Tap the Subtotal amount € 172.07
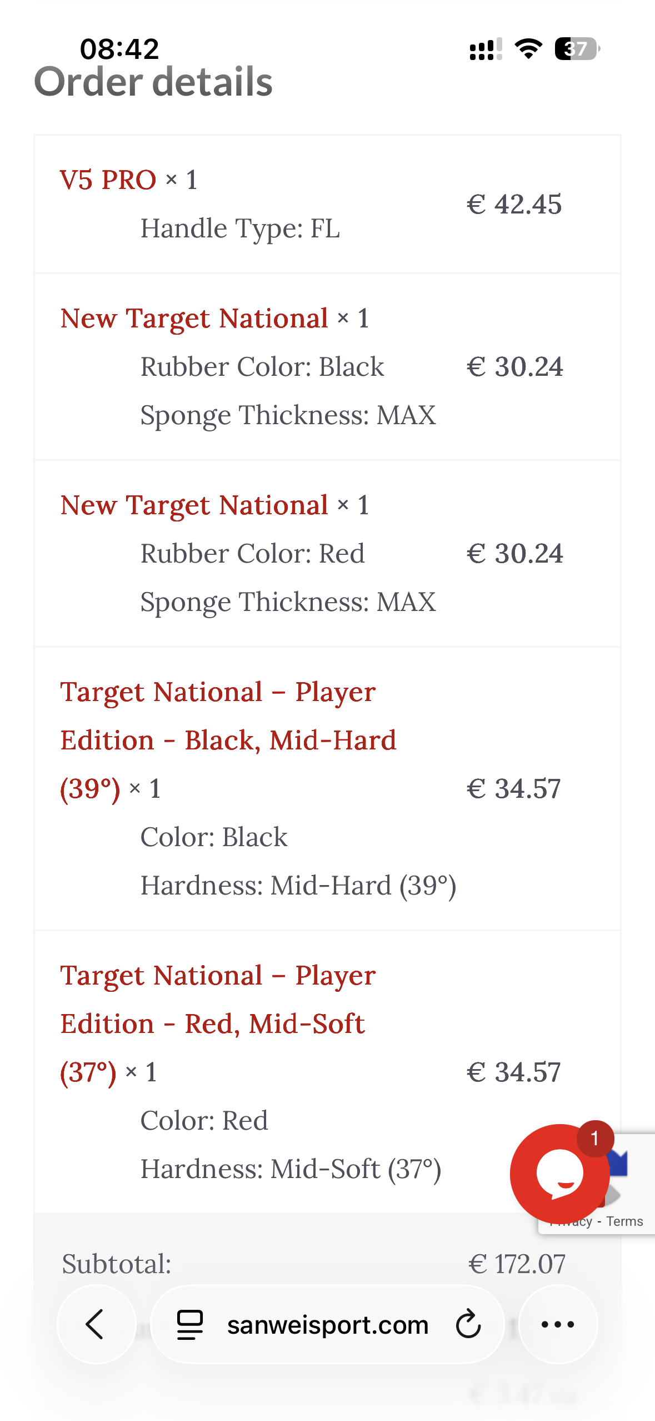 point(517,1264)
